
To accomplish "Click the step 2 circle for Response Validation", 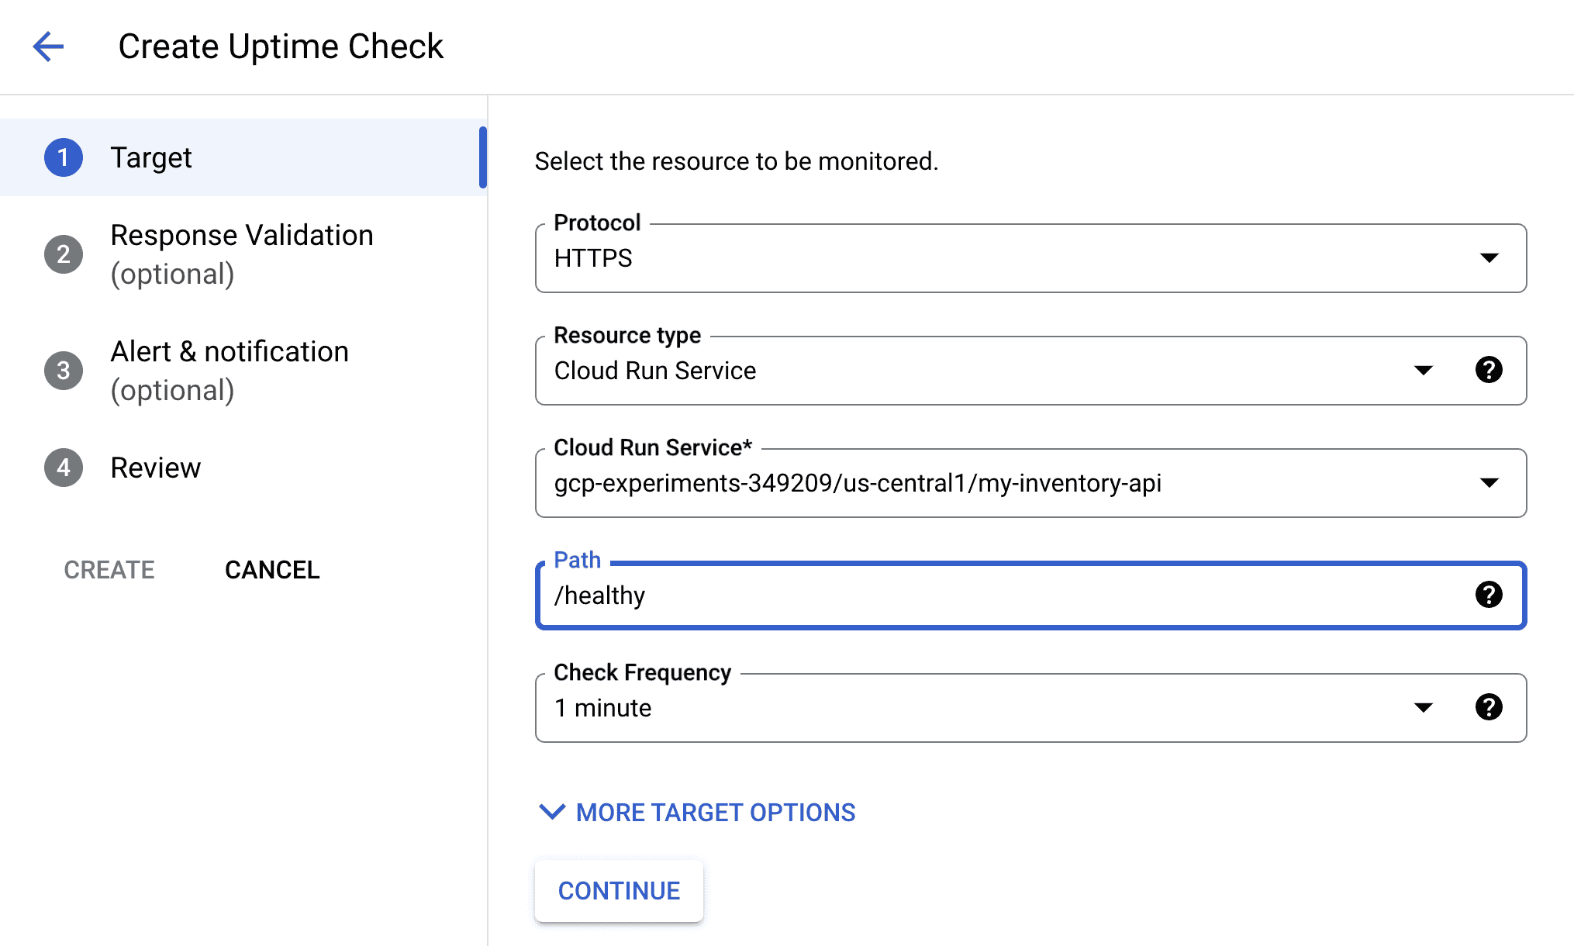I will 64,254.
